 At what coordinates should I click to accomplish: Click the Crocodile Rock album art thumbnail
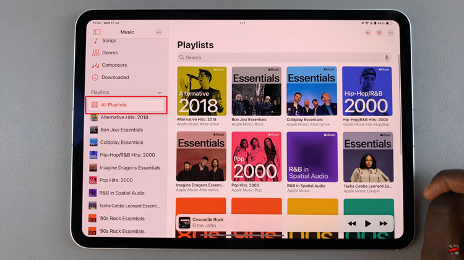(x=184, y=222)
